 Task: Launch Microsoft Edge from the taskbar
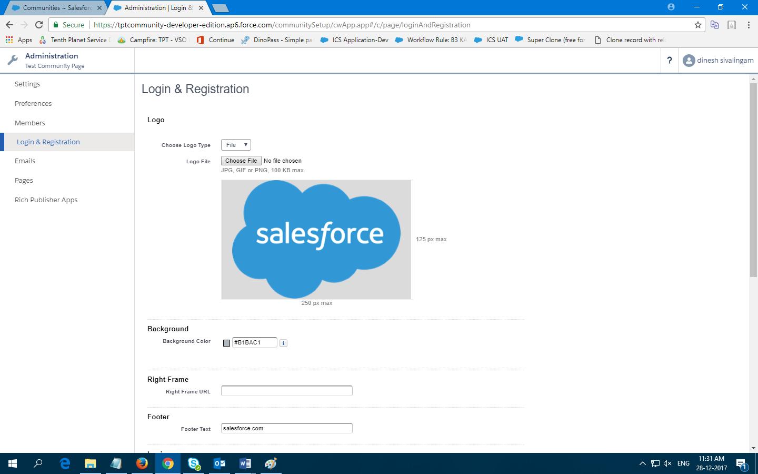click(65, 463)
